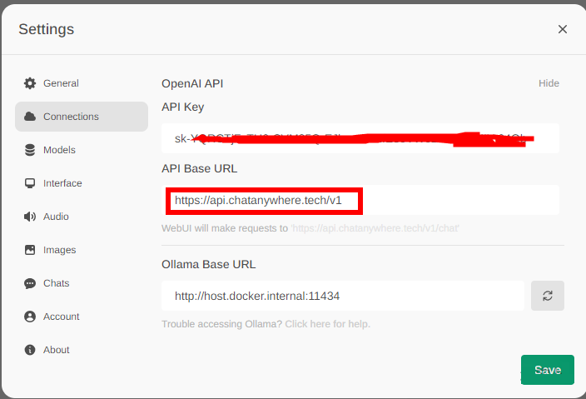Refresh the Ollama connection with the arrows button
This screenshot has height=399, width=586.
click(548, 296)
